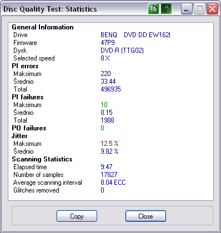Click the Average scanning interval 8.04 ECC
The width and height of the screenshot is (221, 233).
coord(113,183)
